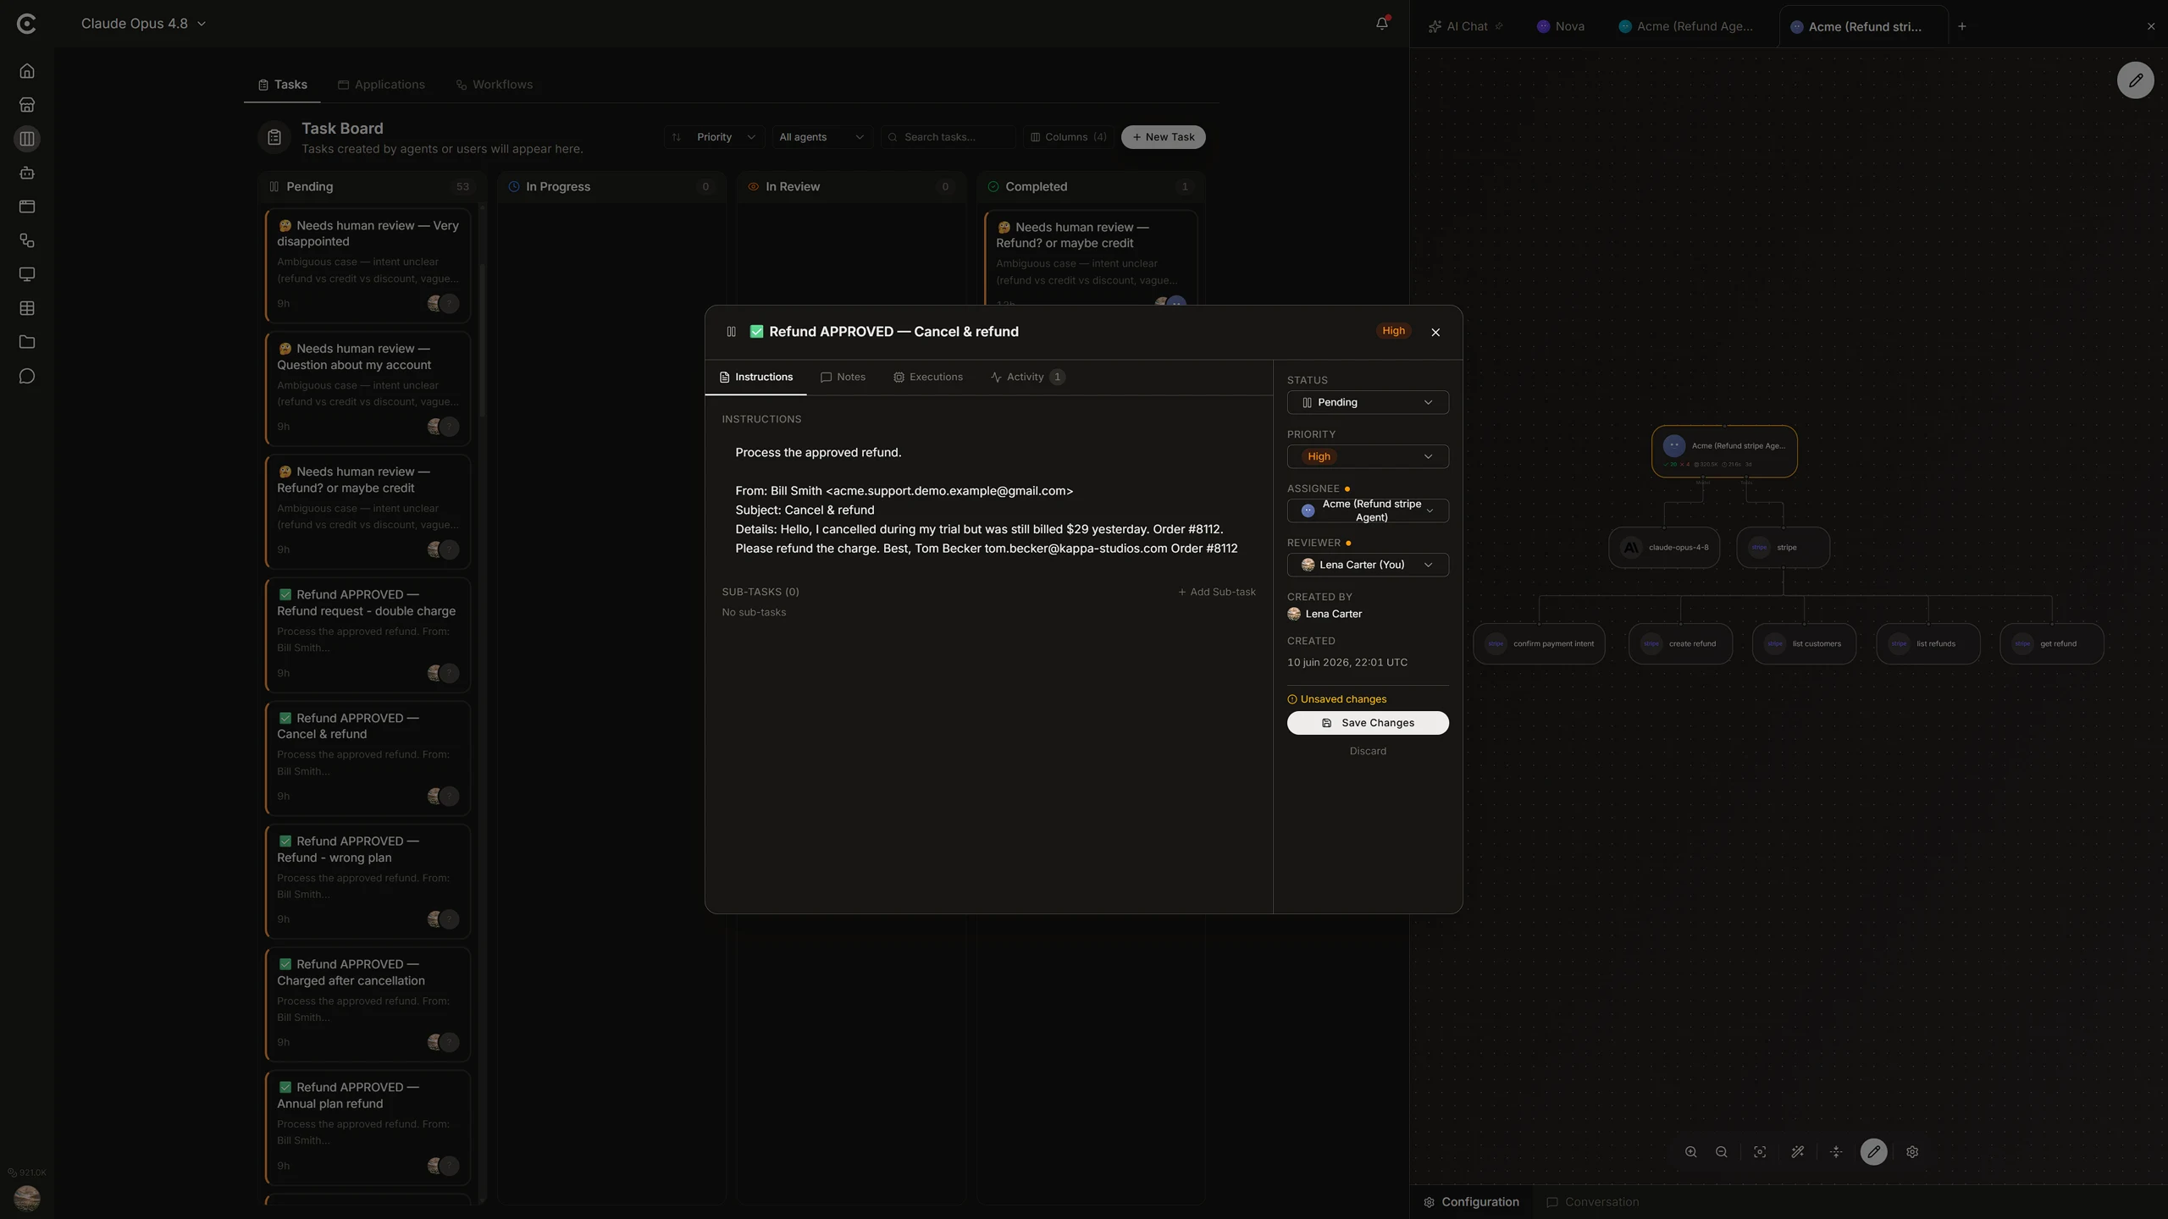Click the get refund node on canvas
This screenshot has height=1219, width=2168.
coord(2051,644)
